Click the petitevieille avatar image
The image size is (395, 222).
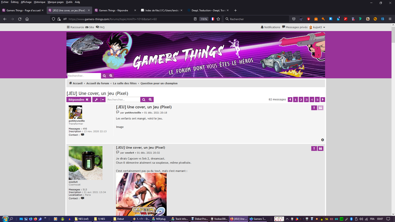[75, 112]
